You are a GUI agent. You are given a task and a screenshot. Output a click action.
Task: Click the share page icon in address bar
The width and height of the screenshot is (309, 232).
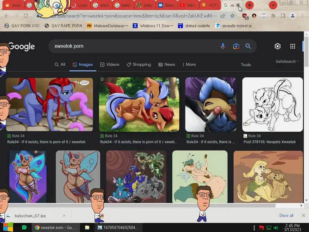pos(223,16)
